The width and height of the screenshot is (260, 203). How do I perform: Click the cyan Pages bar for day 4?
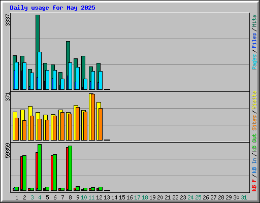40,71
